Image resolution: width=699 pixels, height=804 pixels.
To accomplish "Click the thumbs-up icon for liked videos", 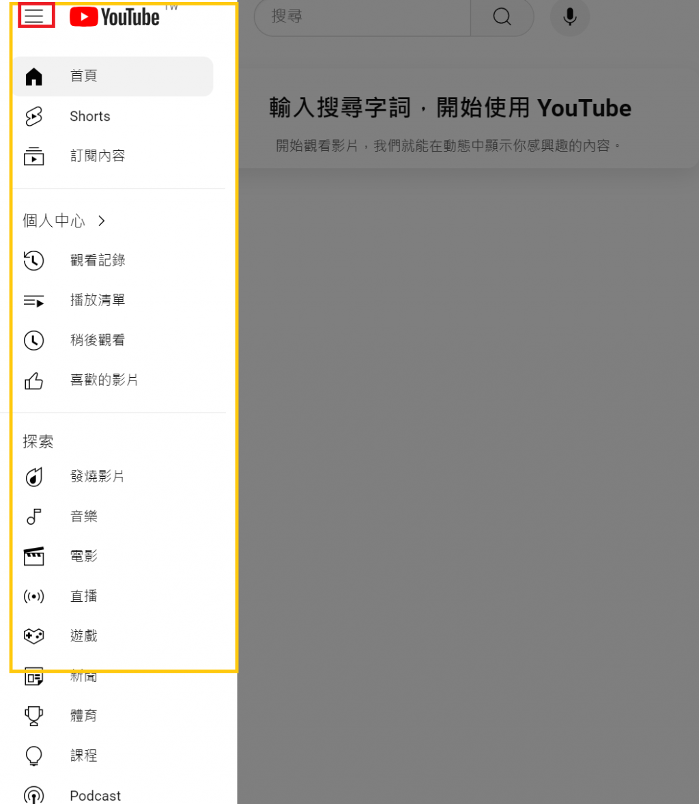I will (x=34, y=380).
